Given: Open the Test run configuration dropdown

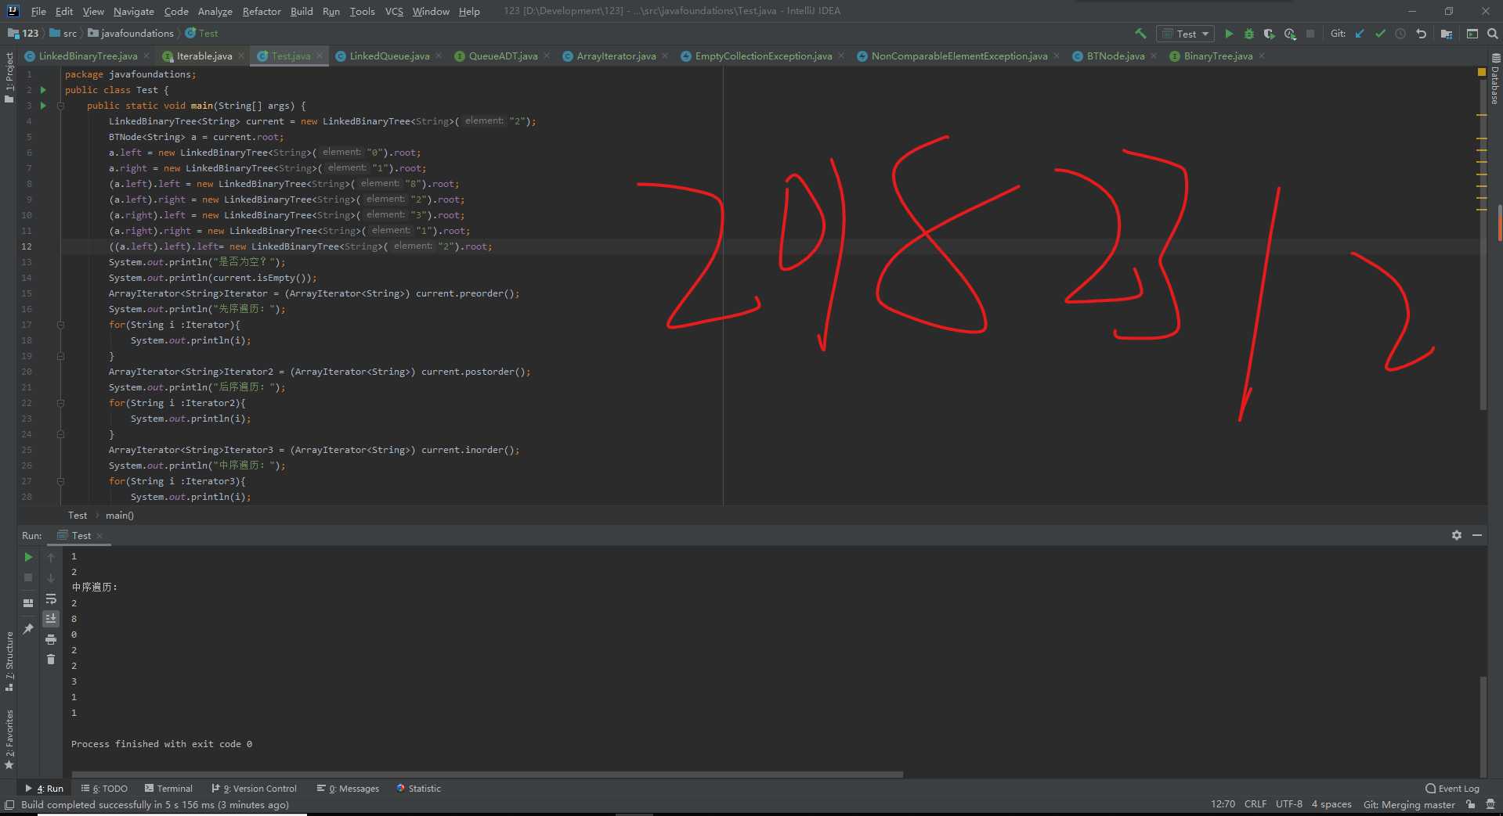Looking at the screenshot, I should coord(1186,34).
